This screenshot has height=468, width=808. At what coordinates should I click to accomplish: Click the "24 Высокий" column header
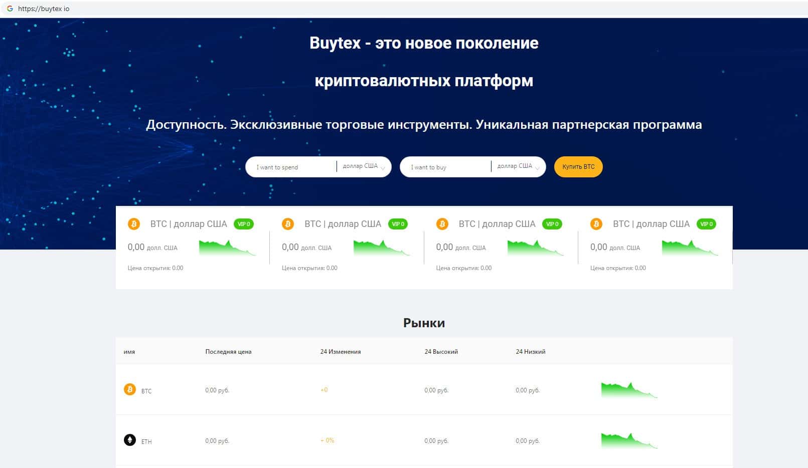coord(441,352)
